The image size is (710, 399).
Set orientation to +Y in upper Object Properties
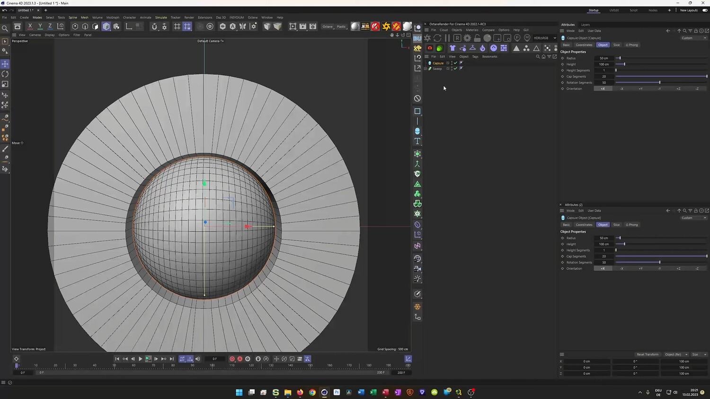pos(640,89)
